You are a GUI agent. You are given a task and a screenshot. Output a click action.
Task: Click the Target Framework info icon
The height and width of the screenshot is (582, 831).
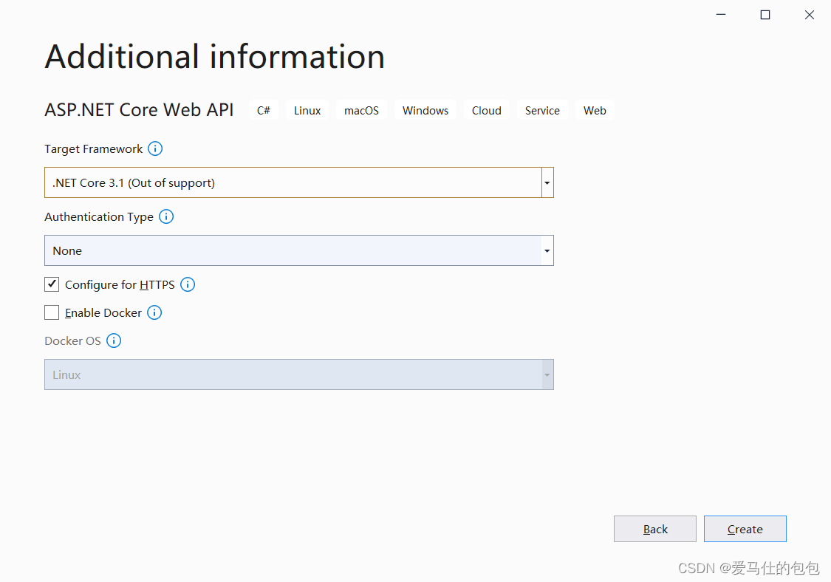tap(155, 148)
